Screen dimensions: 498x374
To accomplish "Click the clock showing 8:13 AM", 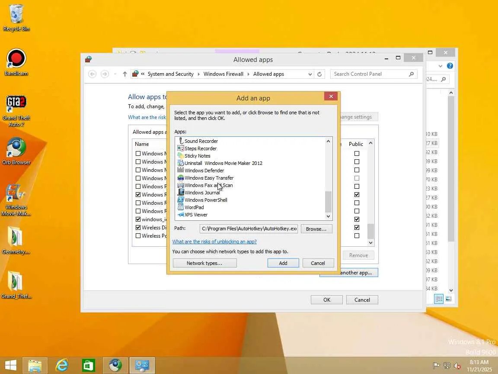I will (479, 362).
